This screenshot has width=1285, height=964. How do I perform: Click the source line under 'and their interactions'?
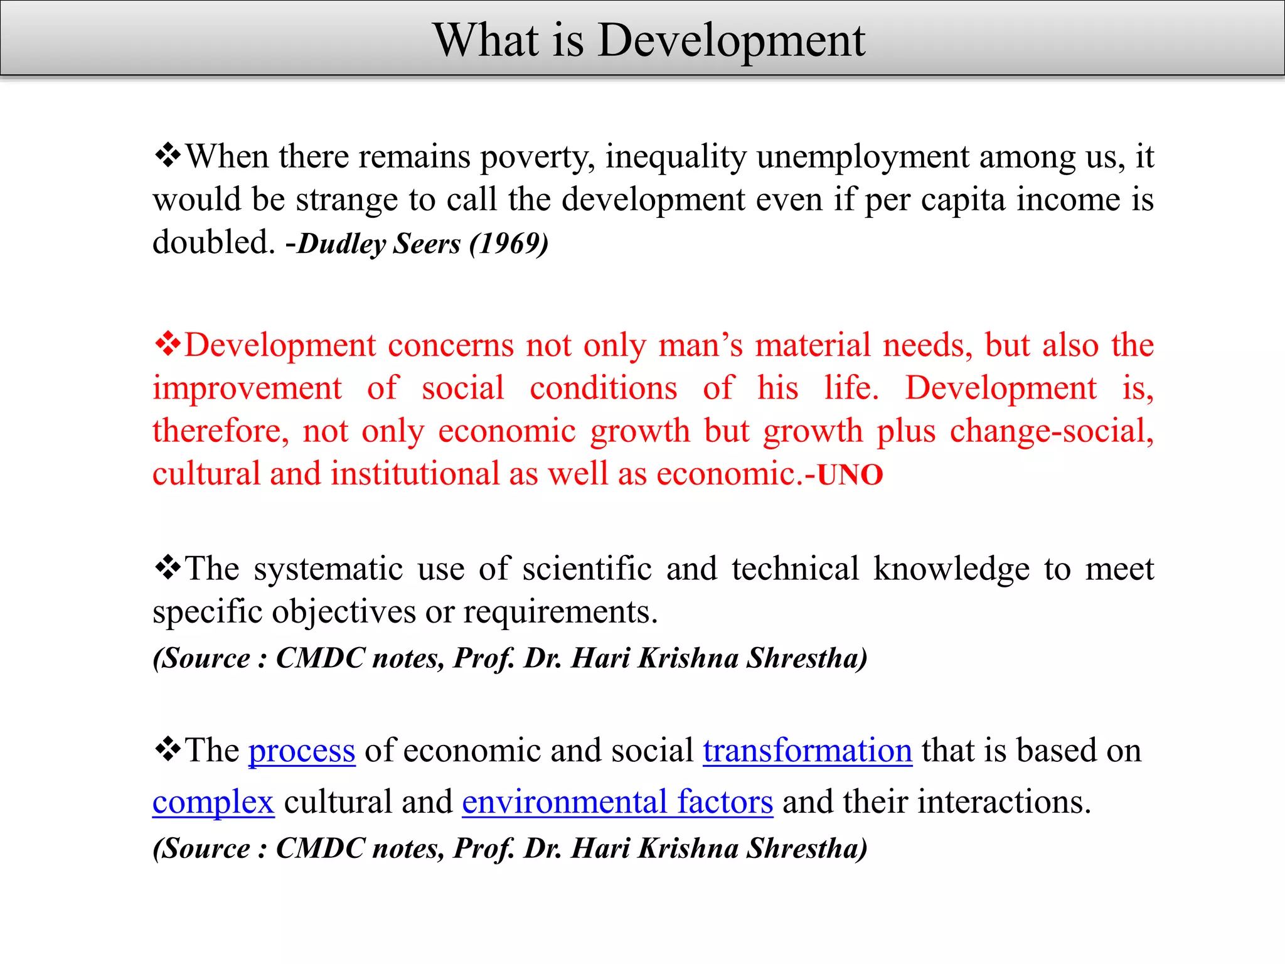point(509,848)
